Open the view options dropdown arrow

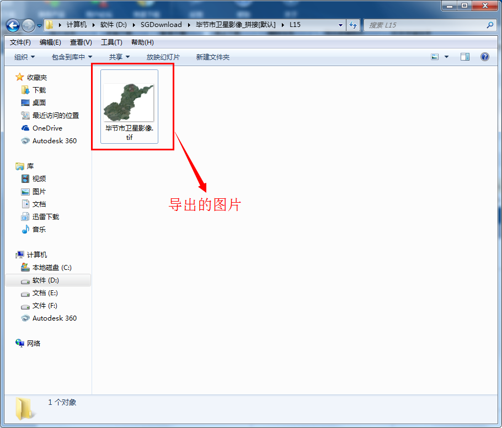tap(446, 57)
